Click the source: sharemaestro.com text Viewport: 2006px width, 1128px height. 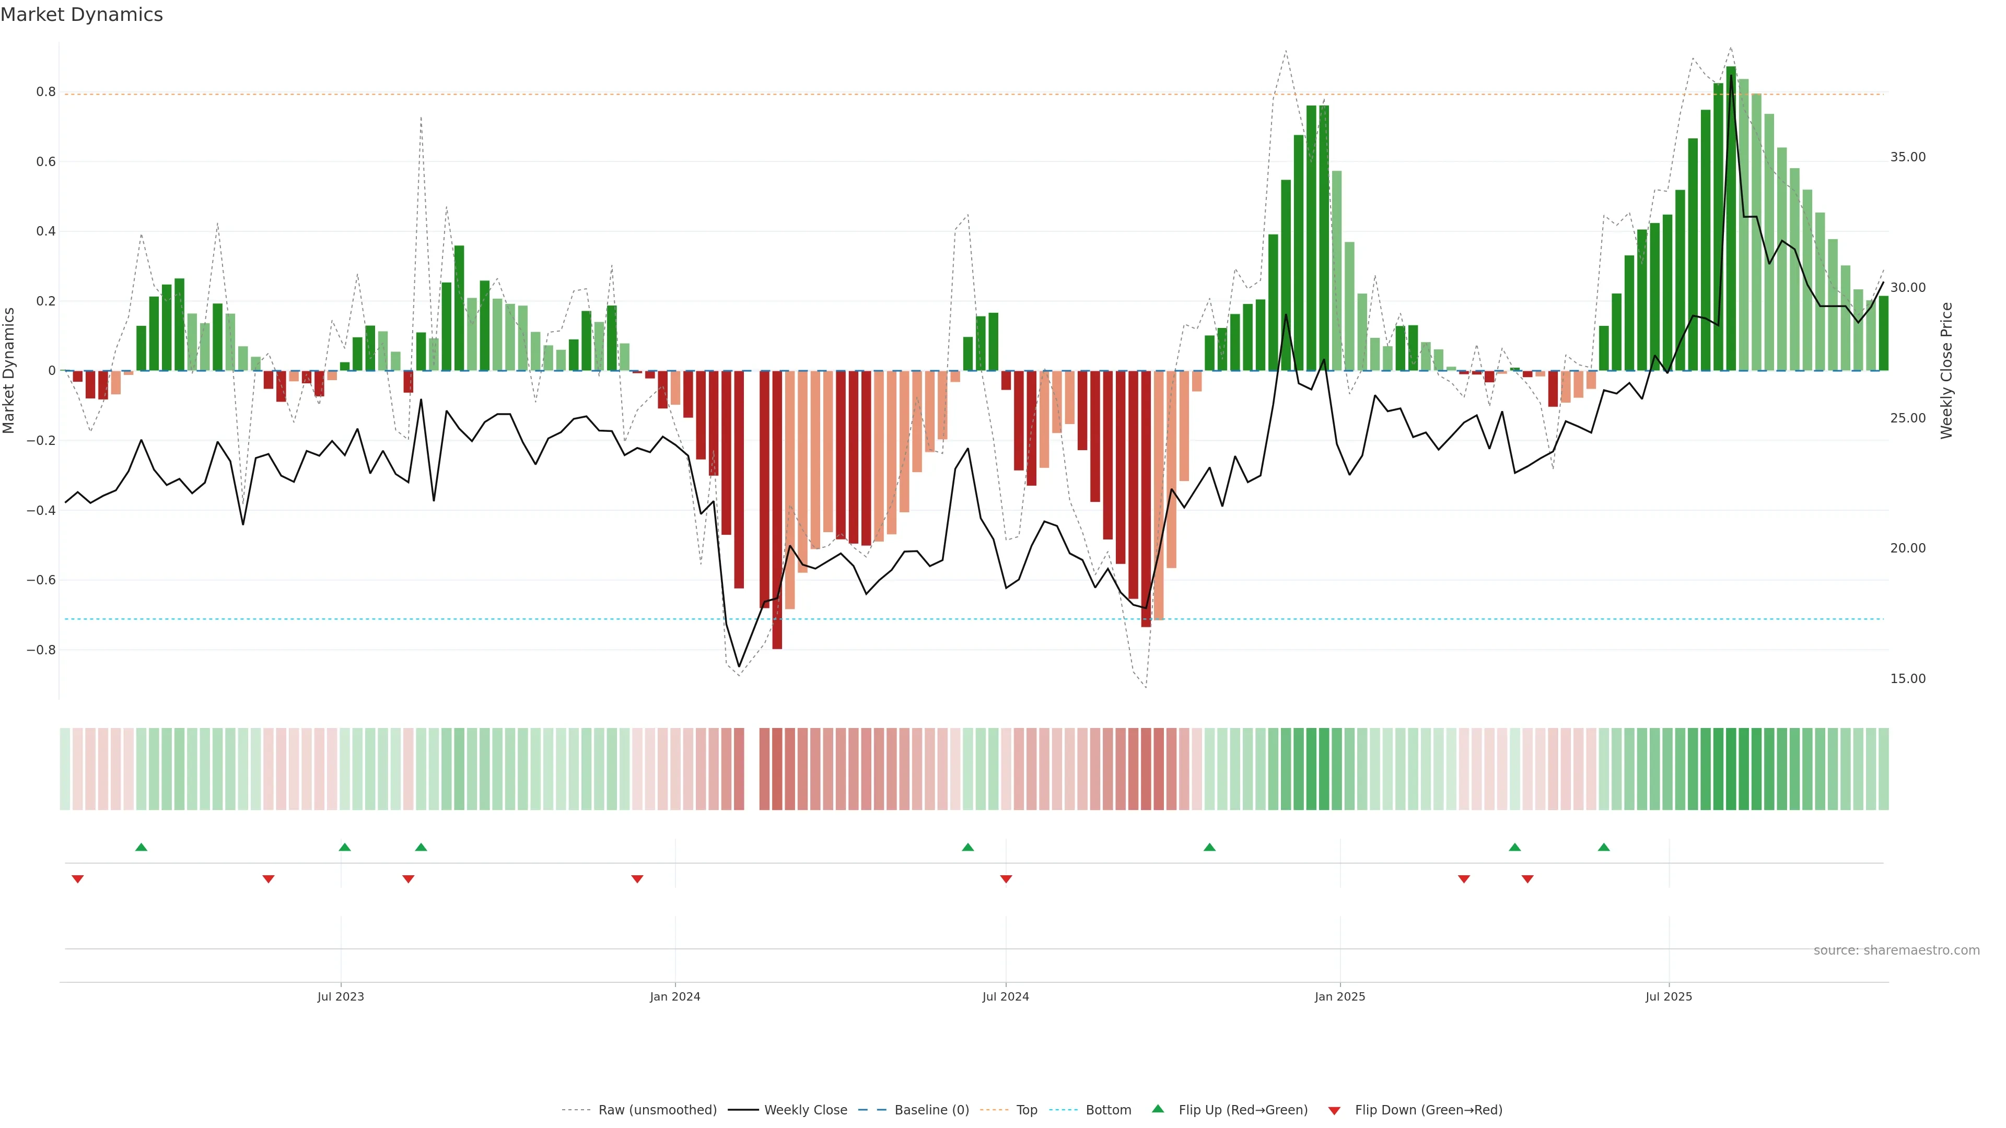[1896, 950]
